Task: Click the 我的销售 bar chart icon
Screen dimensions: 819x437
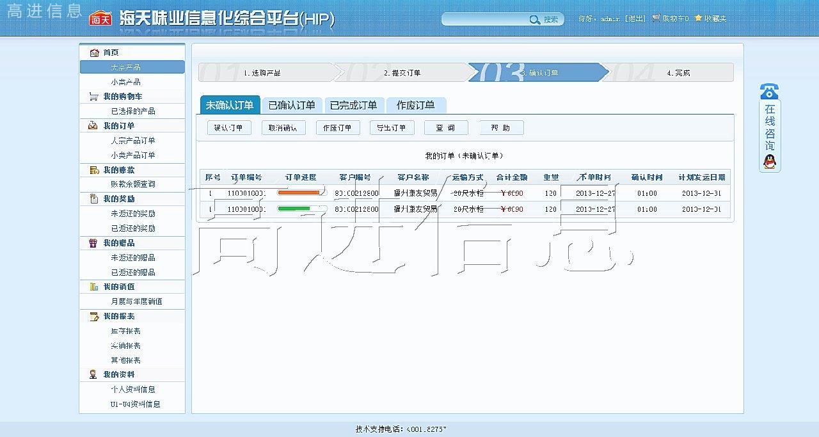Action: 93,287
